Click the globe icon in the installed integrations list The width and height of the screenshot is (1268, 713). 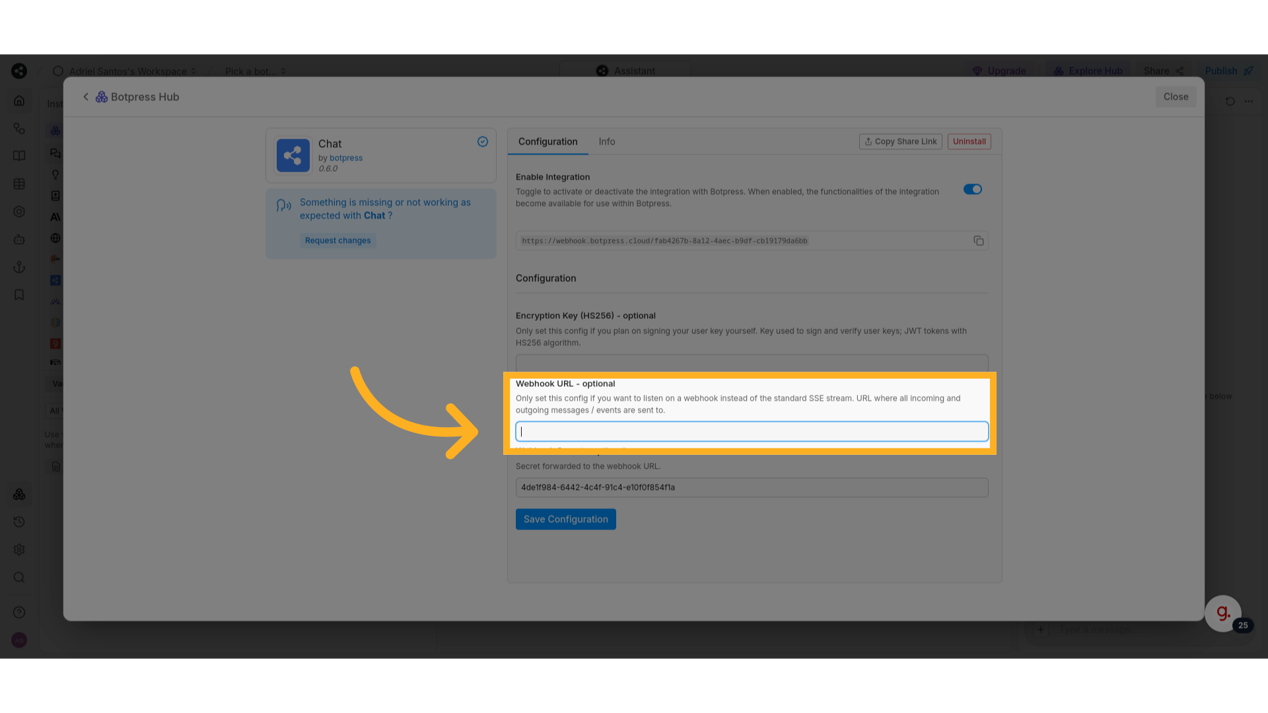point(55,238)
